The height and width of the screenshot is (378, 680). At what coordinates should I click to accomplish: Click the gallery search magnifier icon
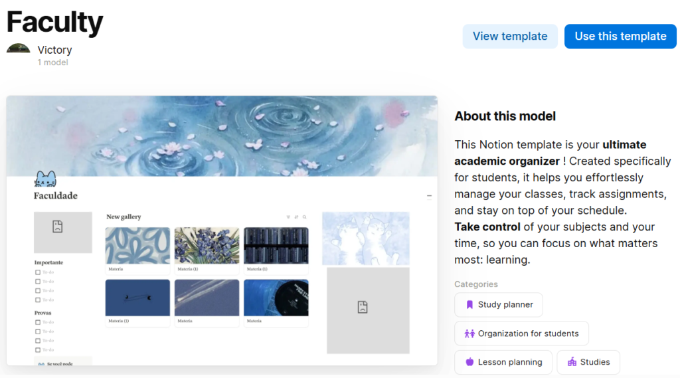[x=304, y=217]
